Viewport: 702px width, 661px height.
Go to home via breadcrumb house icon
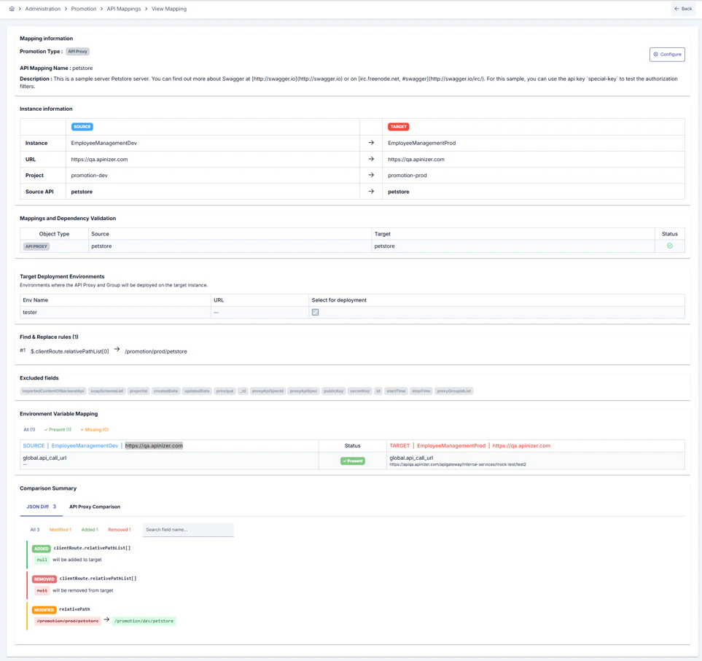pos(12,9)
